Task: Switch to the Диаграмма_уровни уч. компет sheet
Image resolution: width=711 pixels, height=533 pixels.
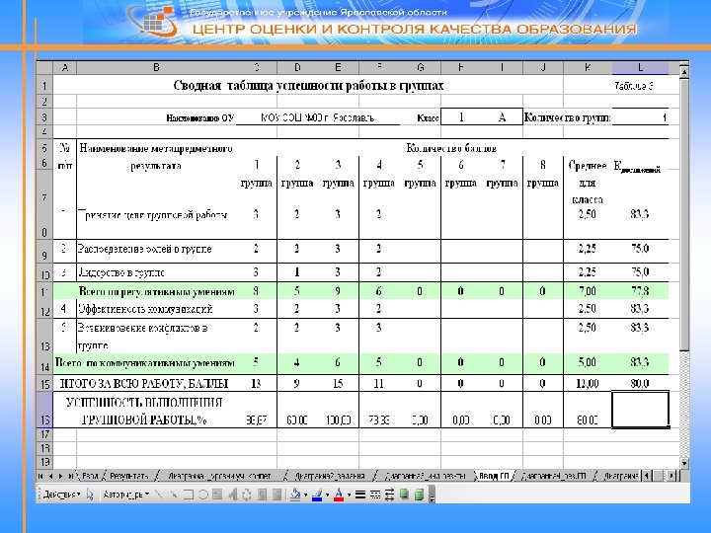Action: coord(219,476)
